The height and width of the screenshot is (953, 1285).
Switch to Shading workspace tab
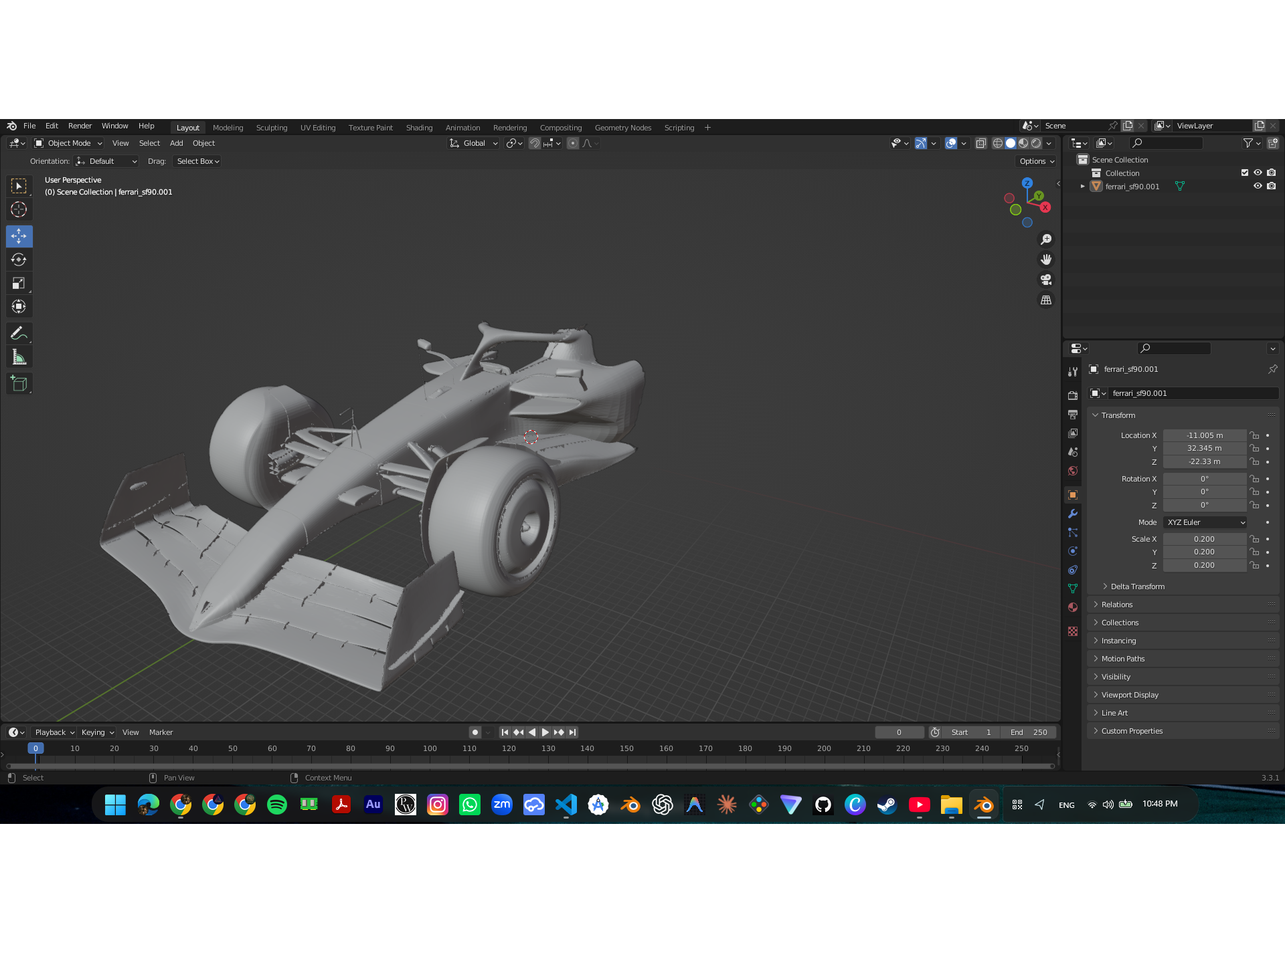coord(420,128)
